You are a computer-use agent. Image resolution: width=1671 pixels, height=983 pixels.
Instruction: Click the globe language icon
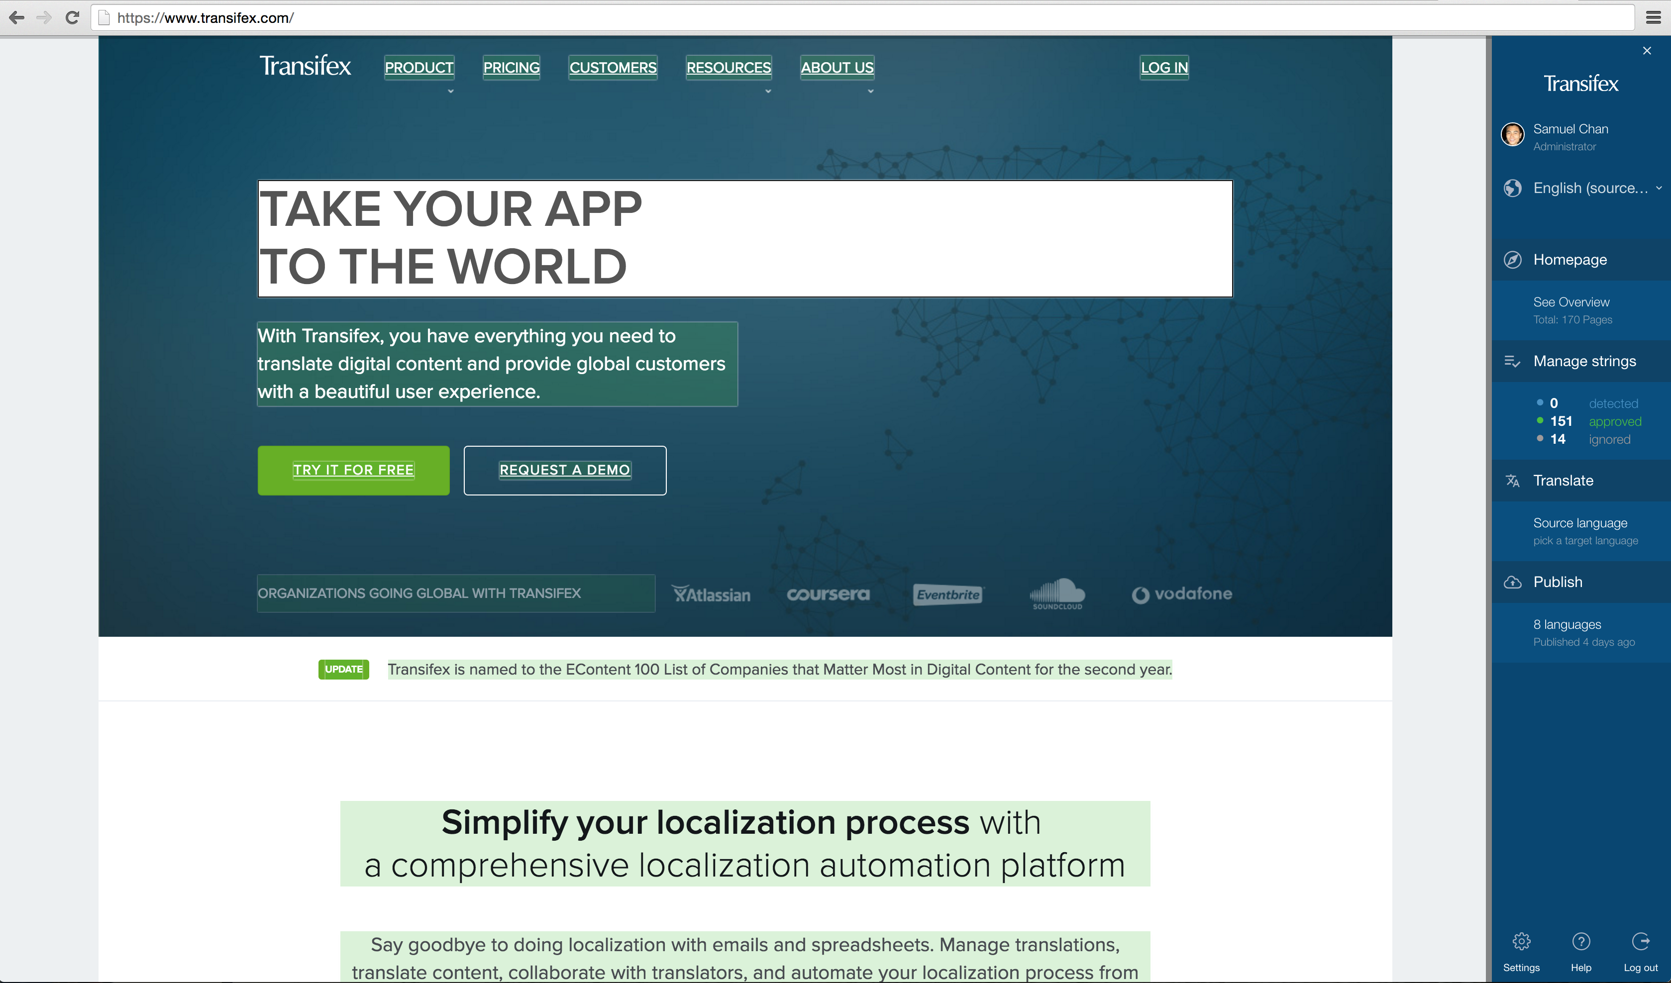click(1513, 188)
